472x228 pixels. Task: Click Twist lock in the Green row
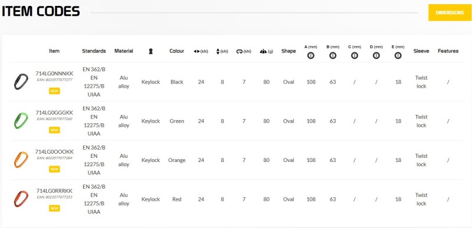(x=421, y=121)
